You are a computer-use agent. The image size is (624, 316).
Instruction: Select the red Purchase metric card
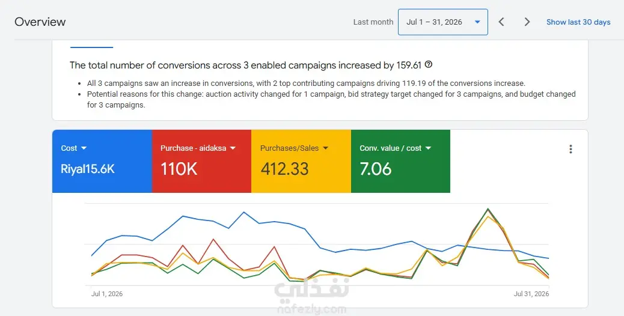[201, 162]
